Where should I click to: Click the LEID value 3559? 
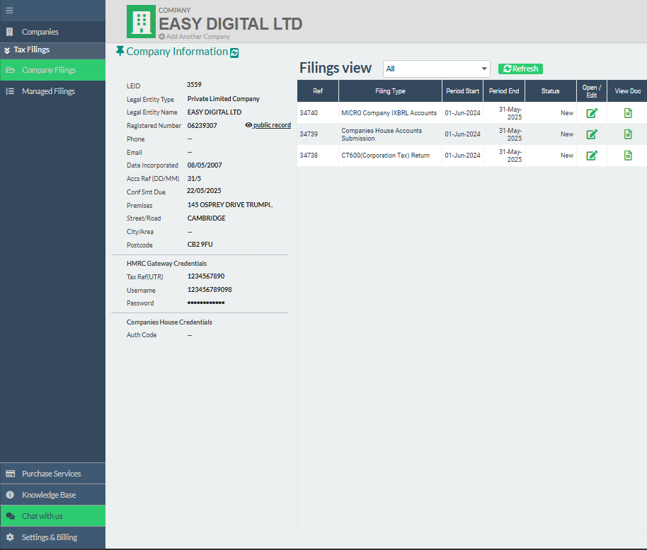point(194,84)
